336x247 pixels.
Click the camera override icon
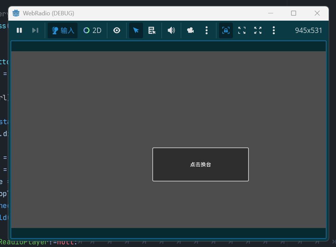coord(190,31)
